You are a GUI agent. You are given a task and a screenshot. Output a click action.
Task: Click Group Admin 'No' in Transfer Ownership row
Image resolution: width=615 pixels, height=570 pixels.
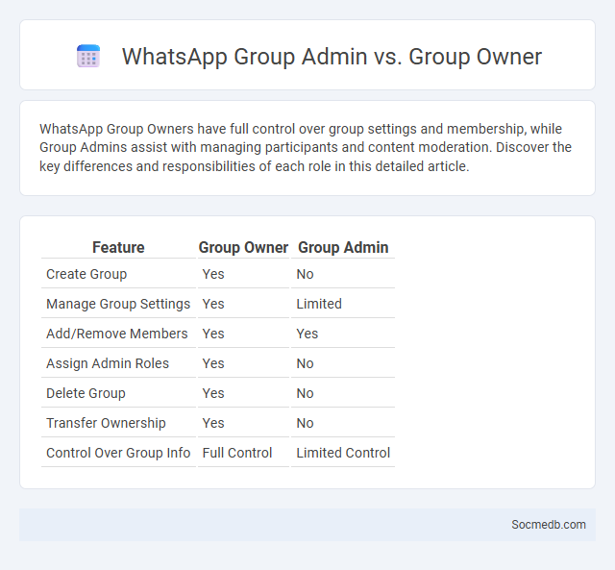point(305,423)
